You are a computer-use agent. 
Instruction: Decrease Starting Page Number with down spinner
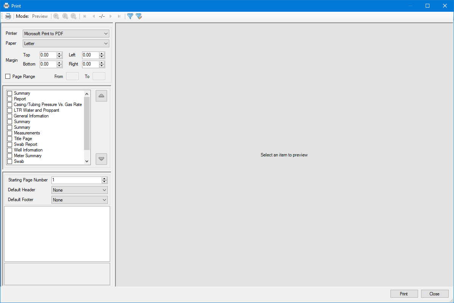104,182
